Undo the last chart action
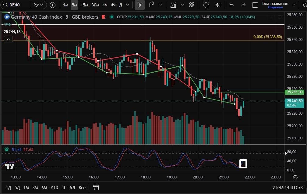This screenshot has width=307, height=194. pyautogui.click(x=232, y=5)
